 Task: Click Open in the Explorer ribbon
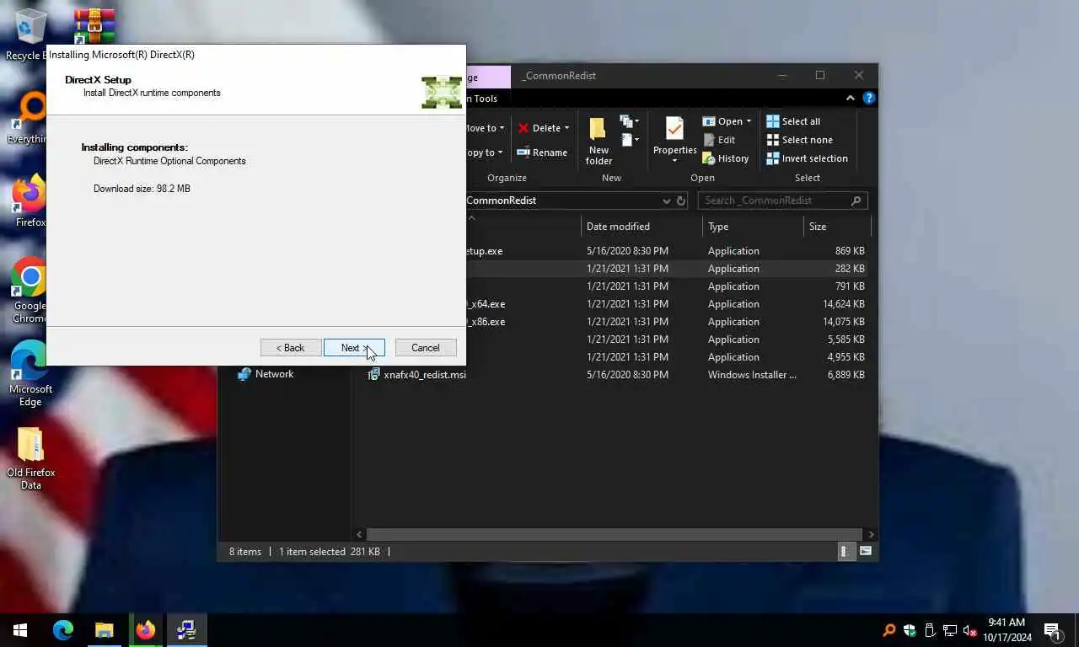coord(722,121)
